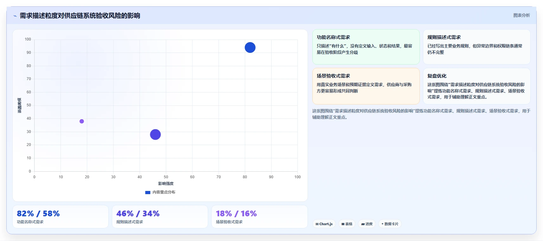Open the 复盘优化 card heading

click(437, 76)
